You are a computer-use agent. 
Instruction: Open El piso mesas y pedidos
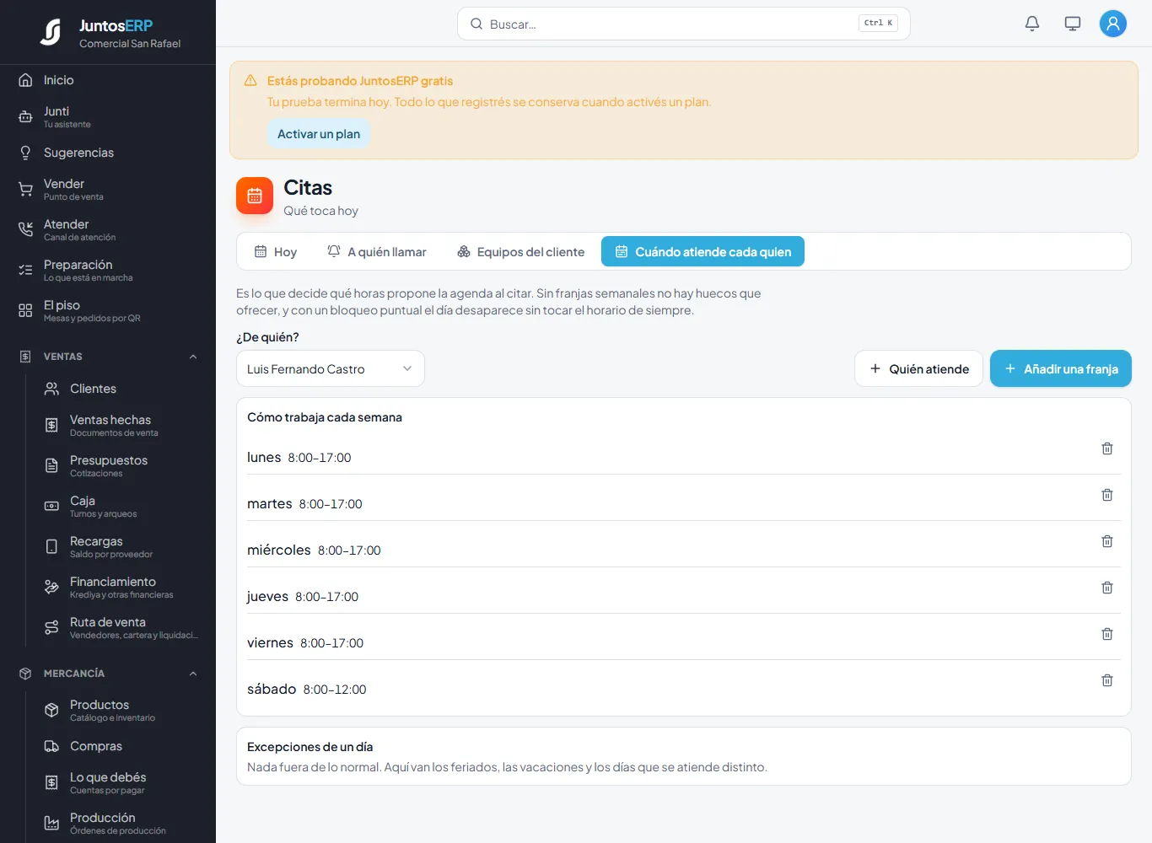(x=108, y=310)
